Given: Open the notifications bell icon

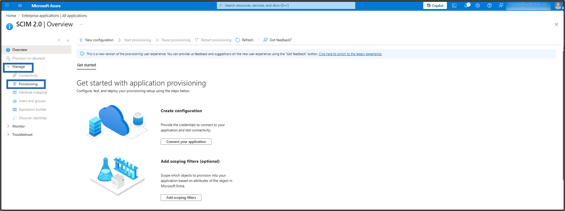Looking at the screenshot, I should 467,5.
